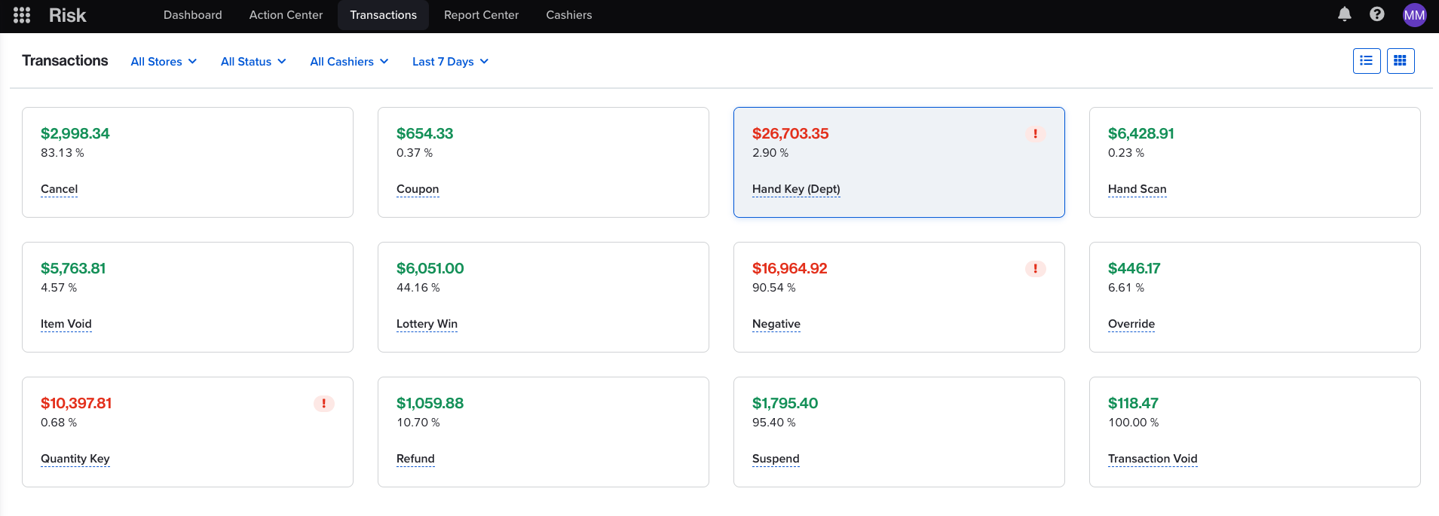The width and height of the screenshot is (1439, 516).
Task: Click the Risk logo text
Action: pyautogui.click(x=67, y=15)
